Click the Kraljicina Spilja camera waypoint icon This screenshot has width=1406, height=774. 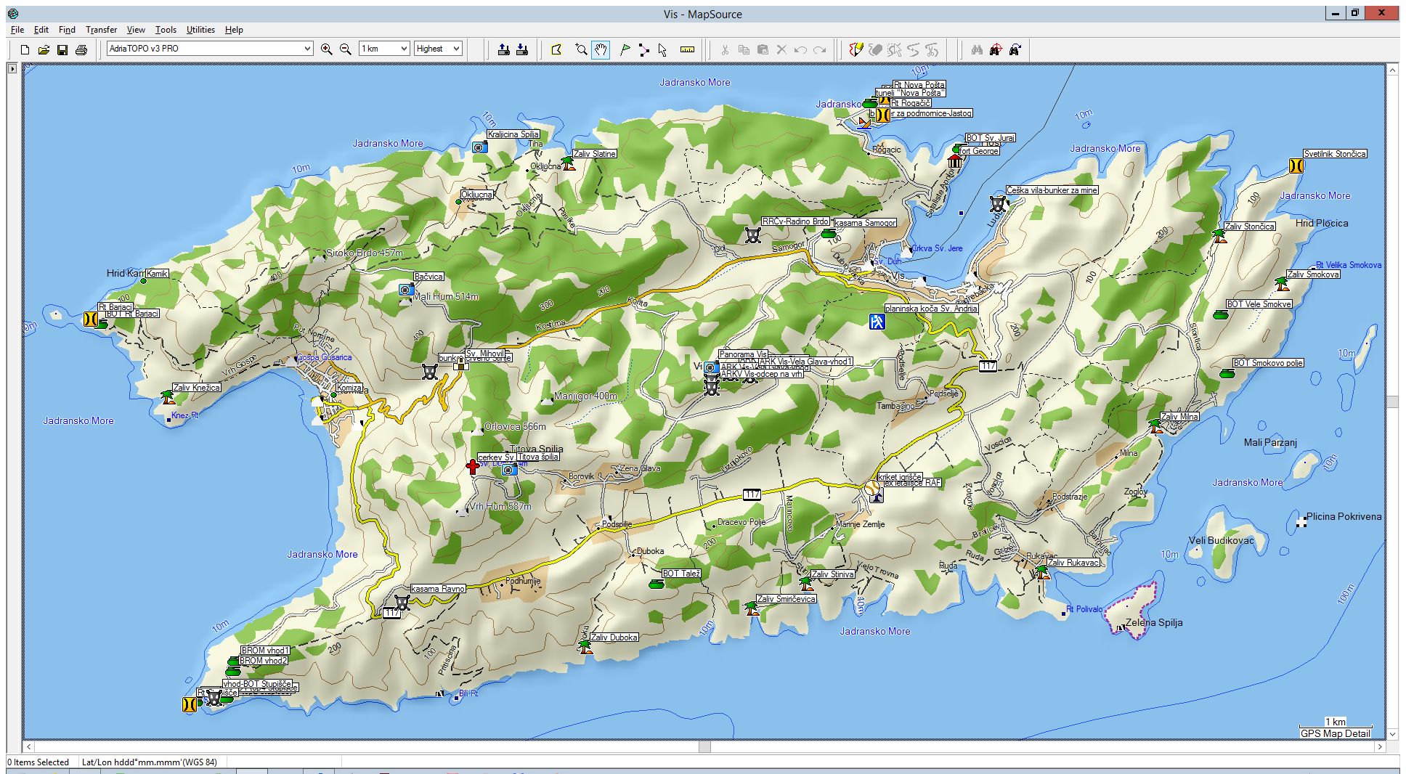(x=479, y=147)
